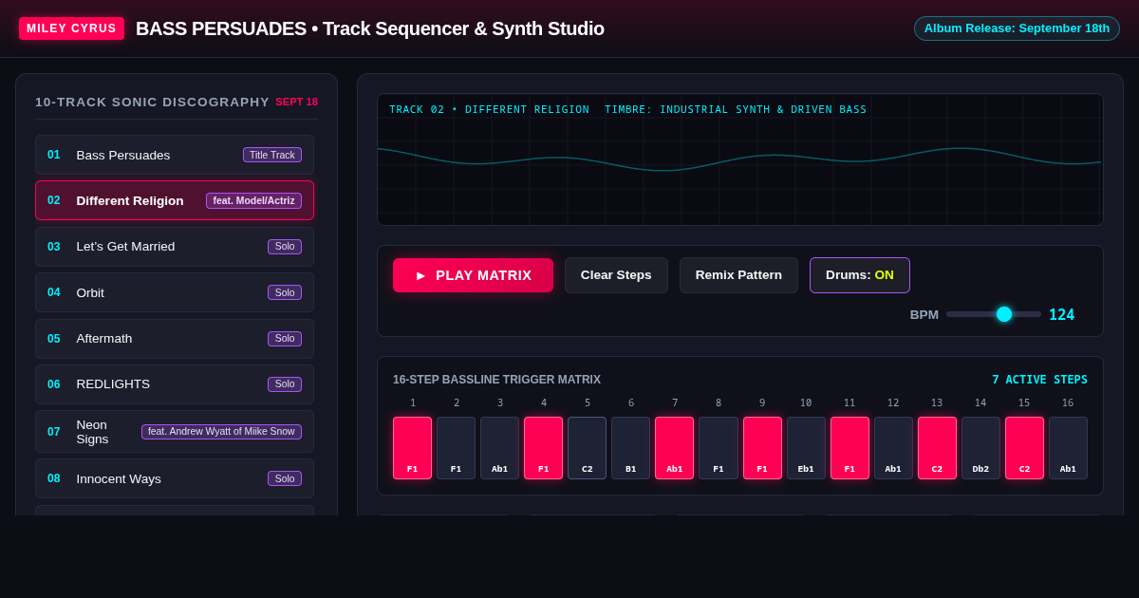Toggle step 1 pad with note F1
1139x598 pixels.
(x=412, y=448)
